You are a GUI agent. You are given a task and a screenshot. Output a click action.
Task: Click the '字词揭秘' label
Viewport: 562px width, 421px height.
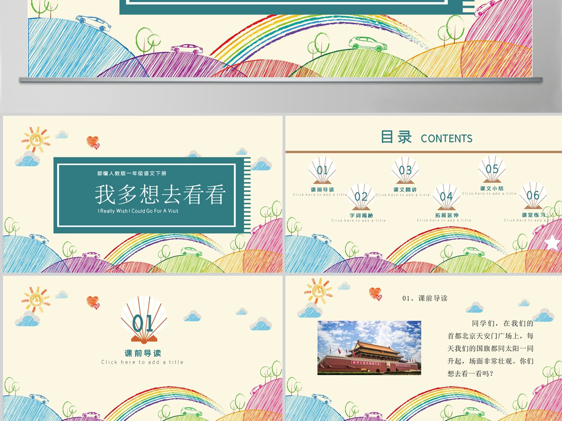click(x=361, y=215)
